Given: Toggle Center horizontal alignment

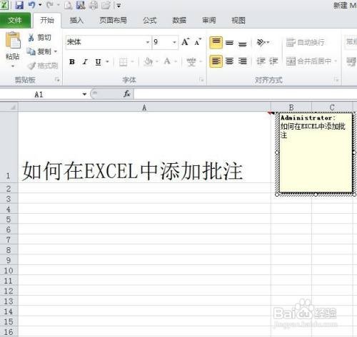Looking at the screenshot, I should pos(229,61).
